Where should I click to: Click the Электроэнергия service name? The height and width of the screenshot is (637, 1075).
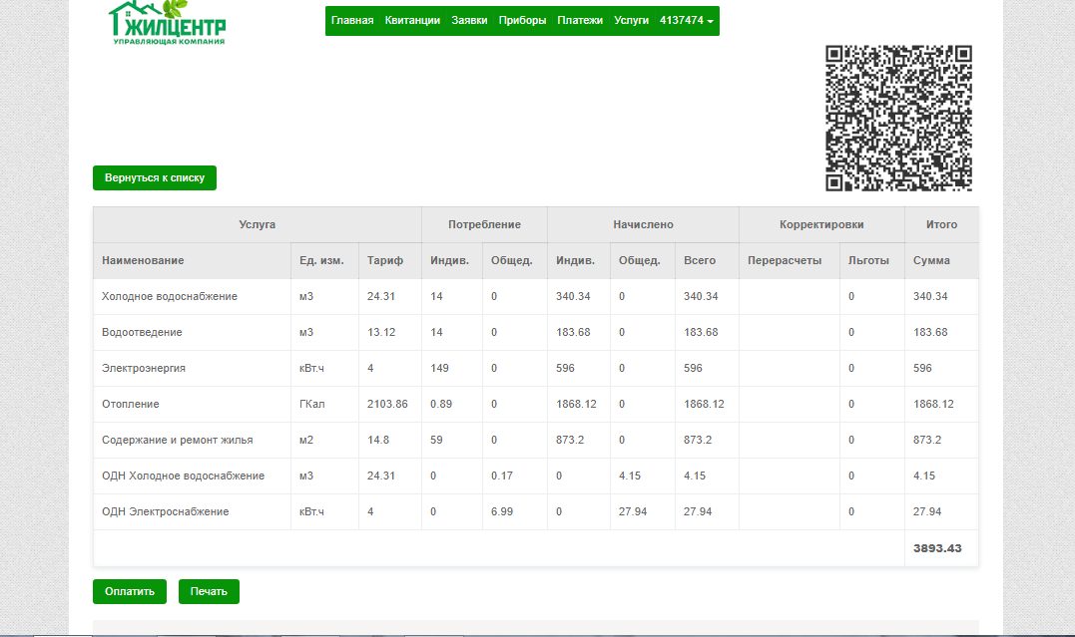pyautogui.click(x=144, y=369)
